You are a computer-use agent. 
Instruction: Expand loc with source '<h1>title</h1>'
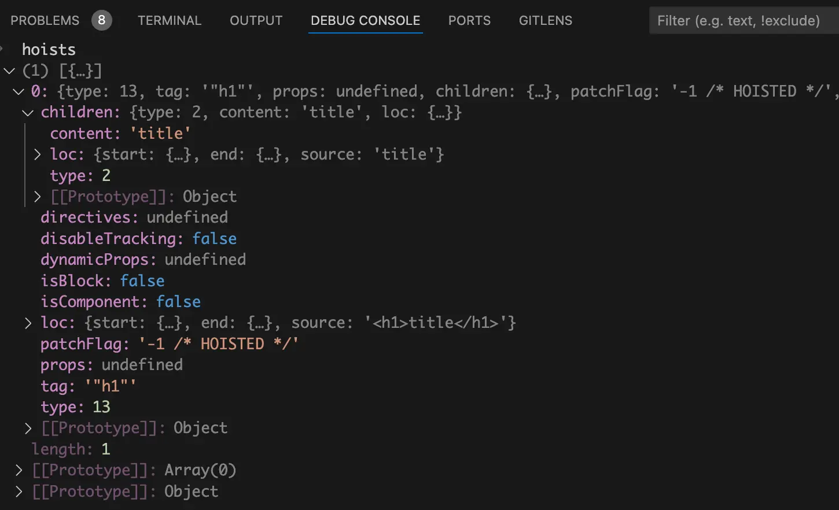pos(28,323)
